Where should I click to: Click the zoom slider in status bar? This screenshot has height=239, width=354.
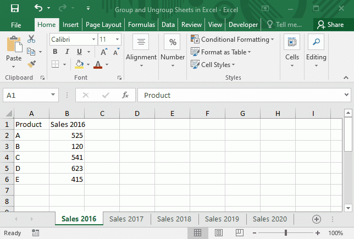click(285, 233)
